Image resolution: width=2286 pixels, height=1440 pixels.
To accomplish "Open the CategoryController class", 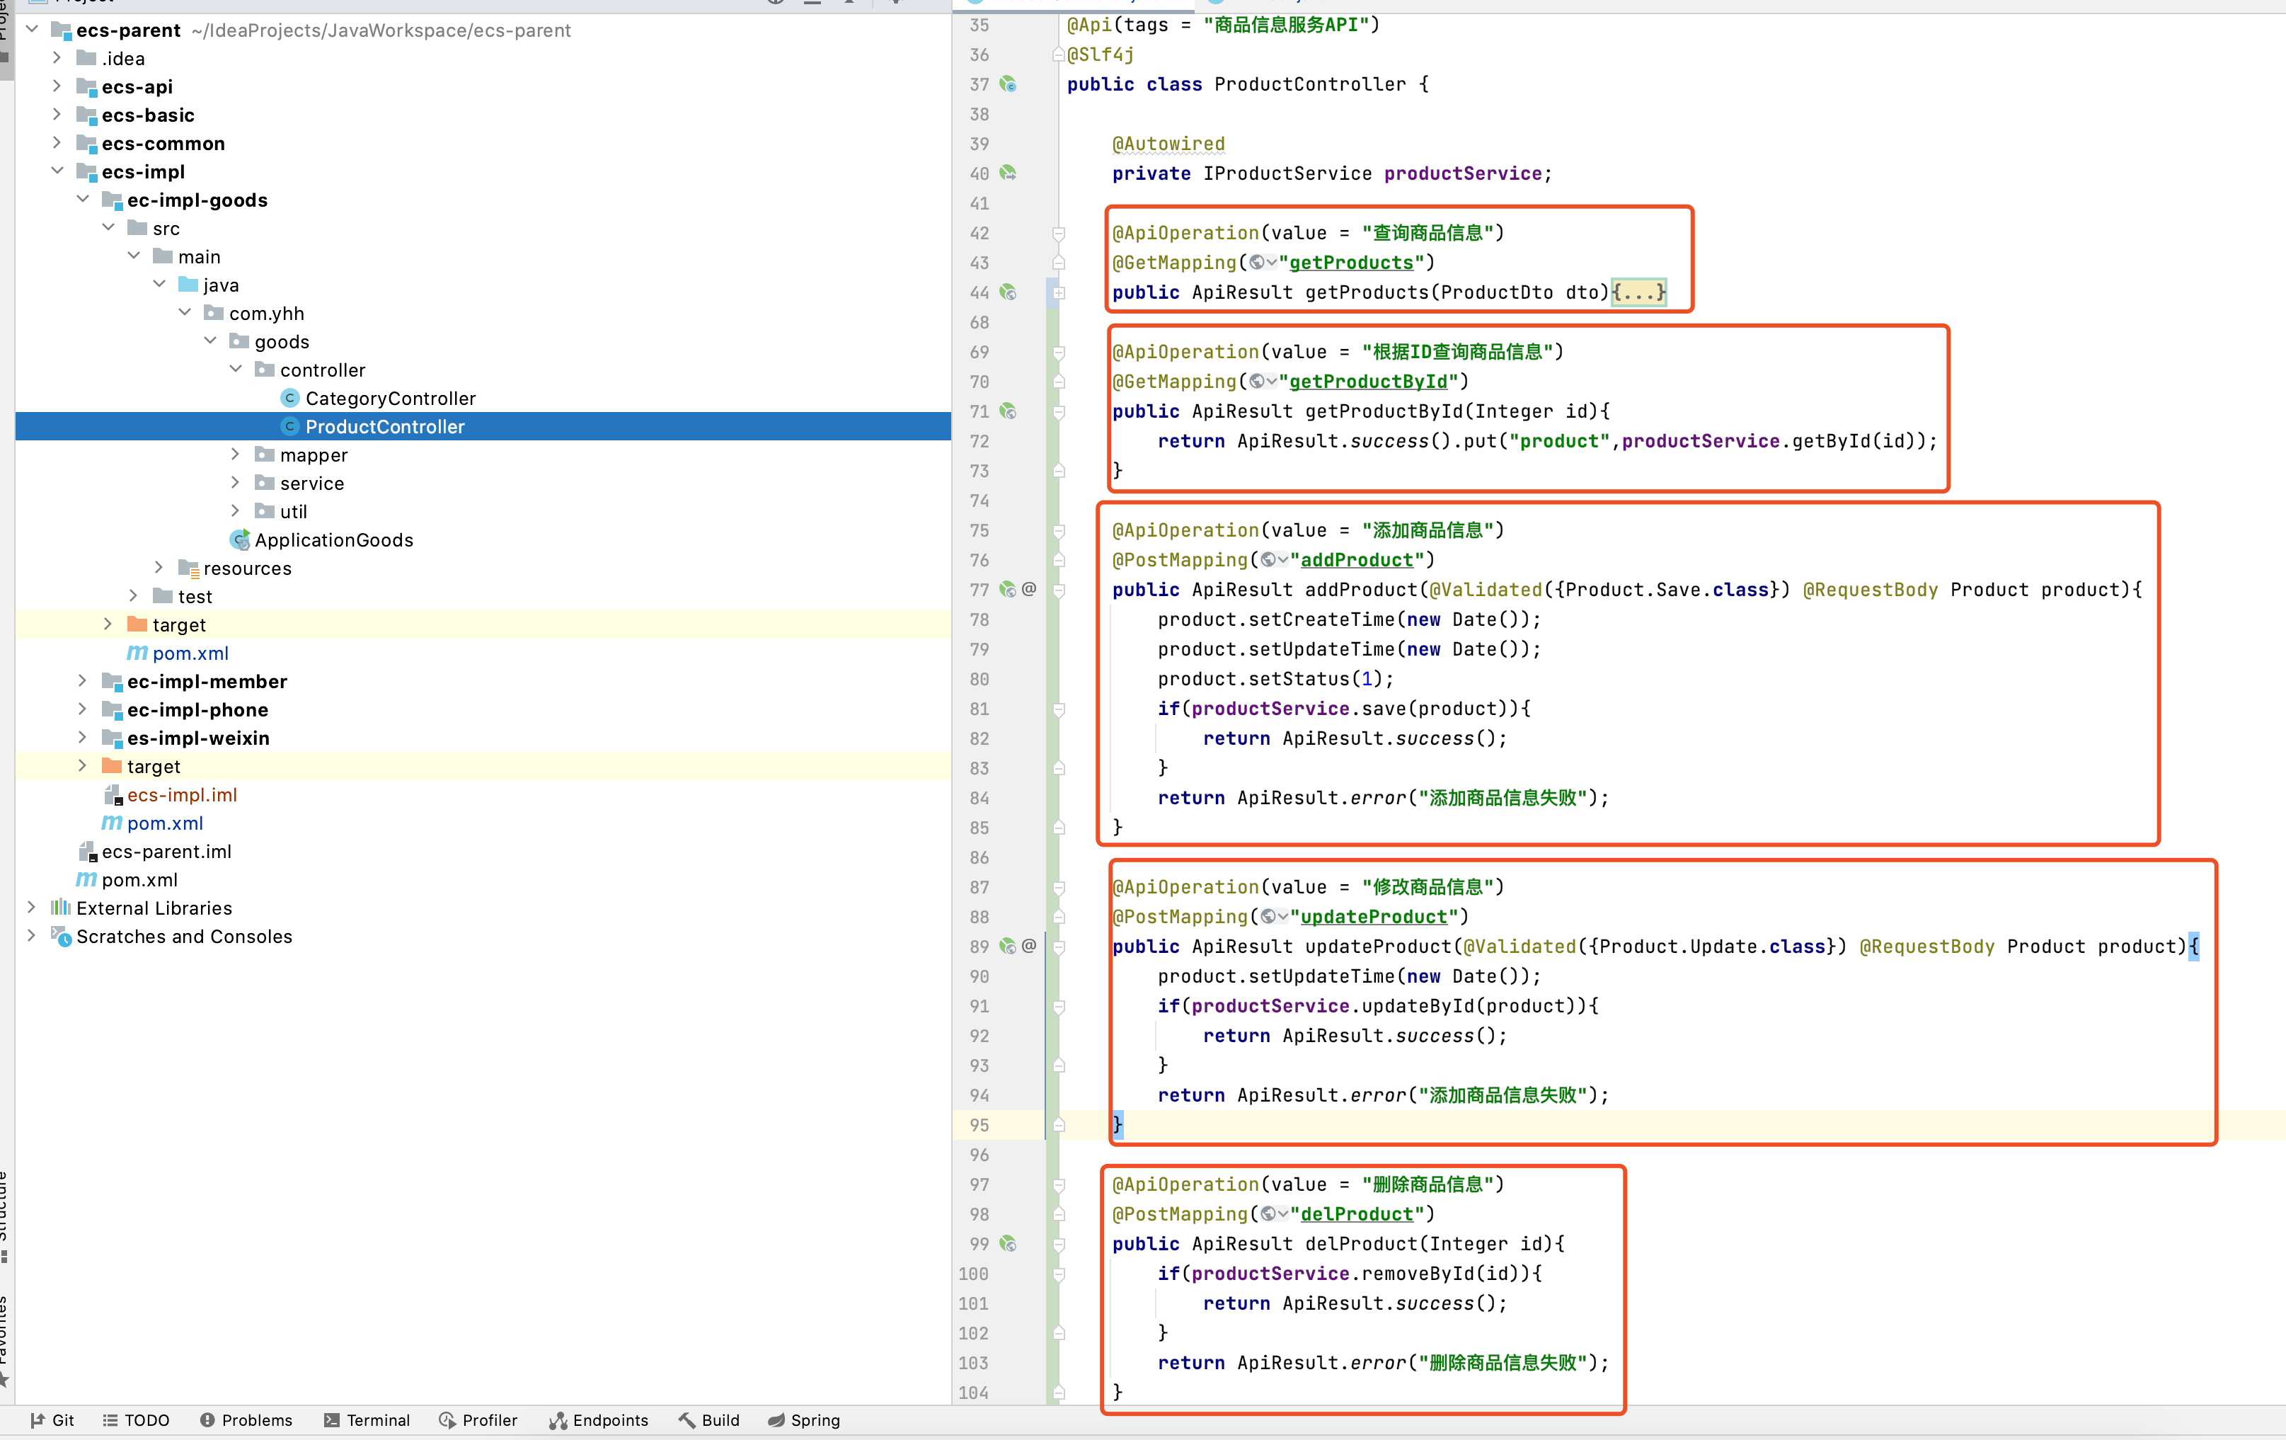I will [389, 398].
